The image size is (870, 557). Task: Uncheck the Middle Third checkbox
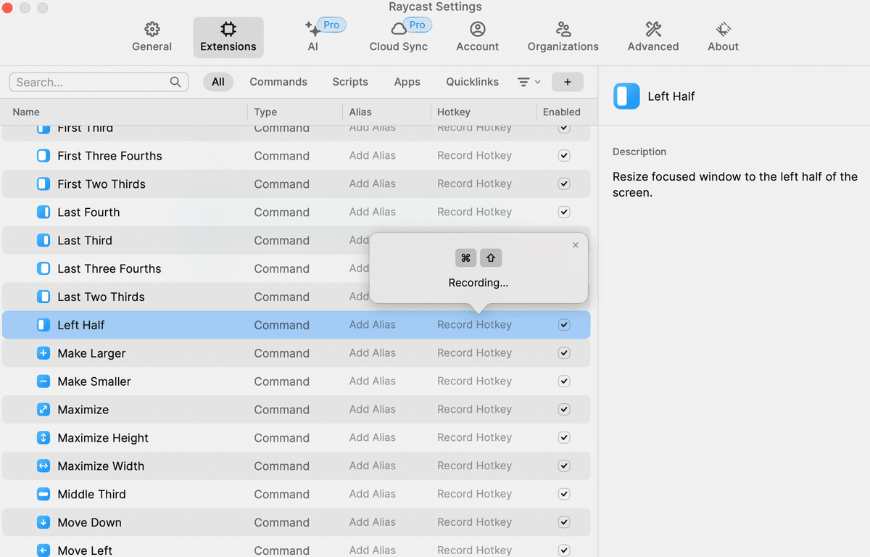(x=564, y=495)
